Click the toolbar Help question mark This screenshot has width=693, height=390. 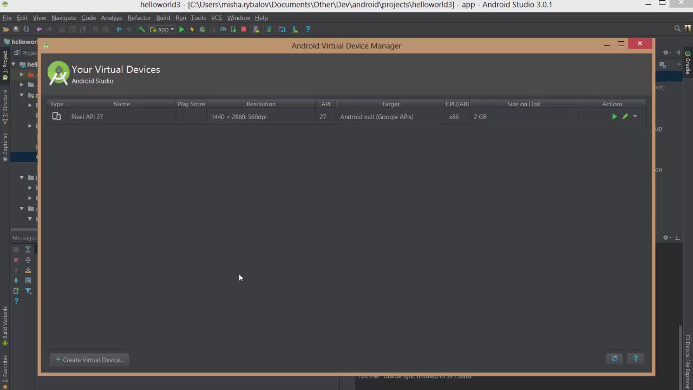308,29
